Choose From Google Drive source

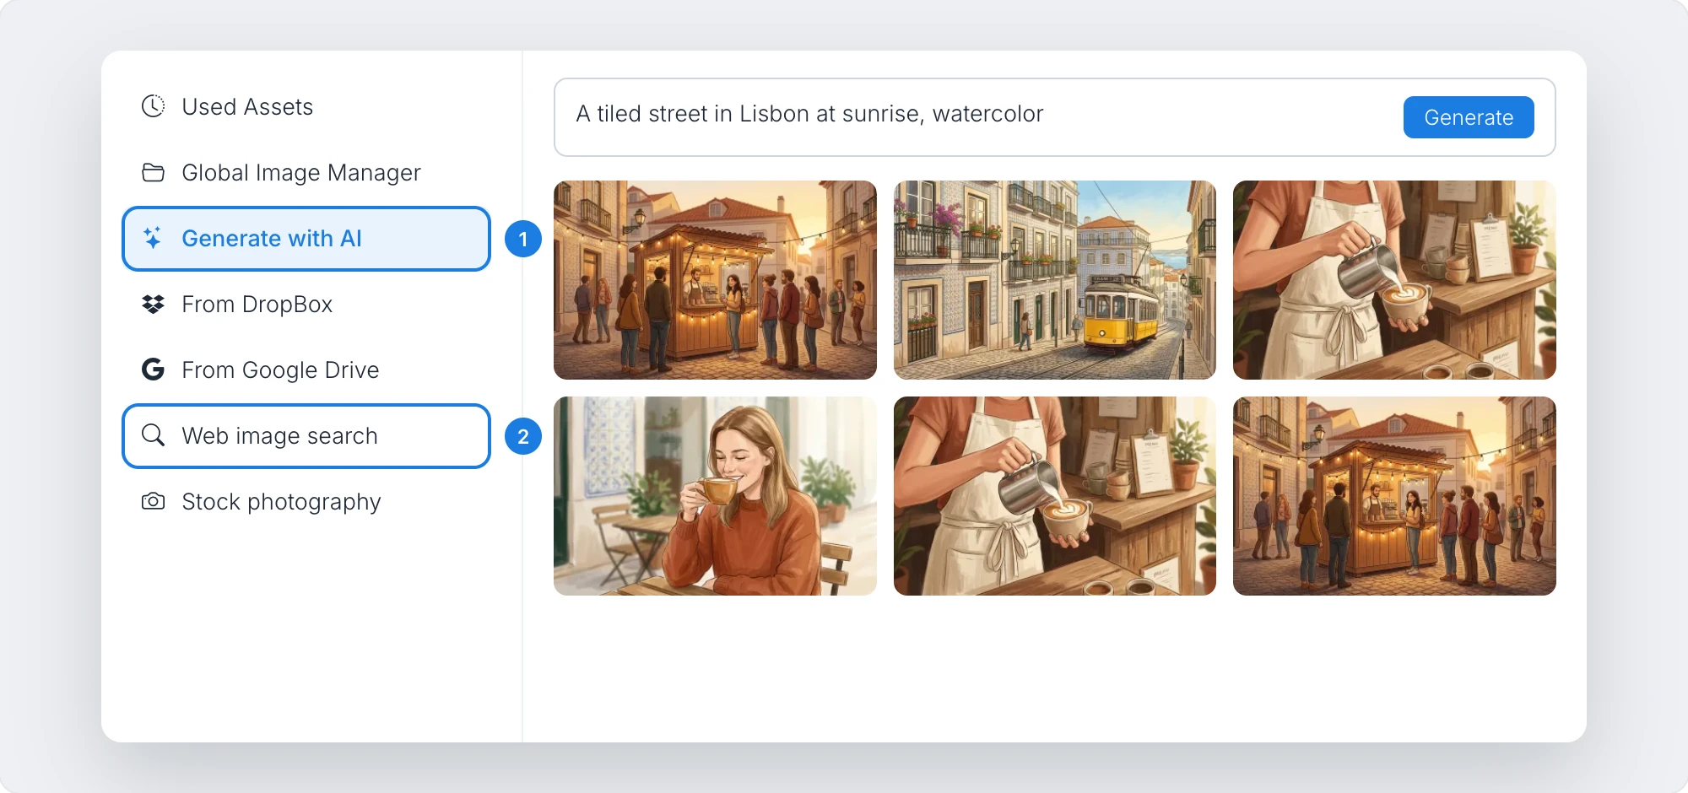click(306, 370)
